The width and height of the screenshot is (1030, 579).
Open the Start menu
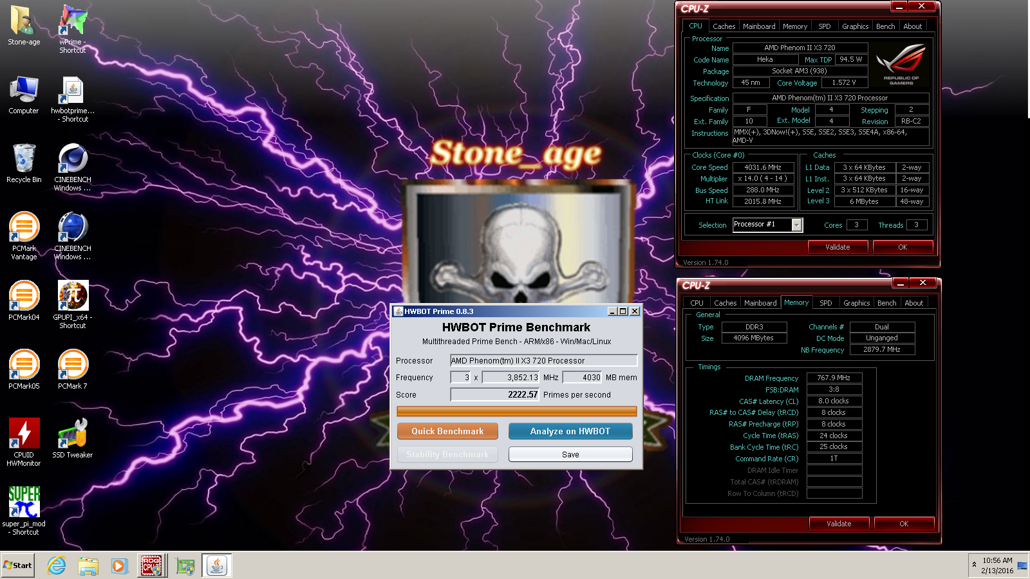point(17,565)
